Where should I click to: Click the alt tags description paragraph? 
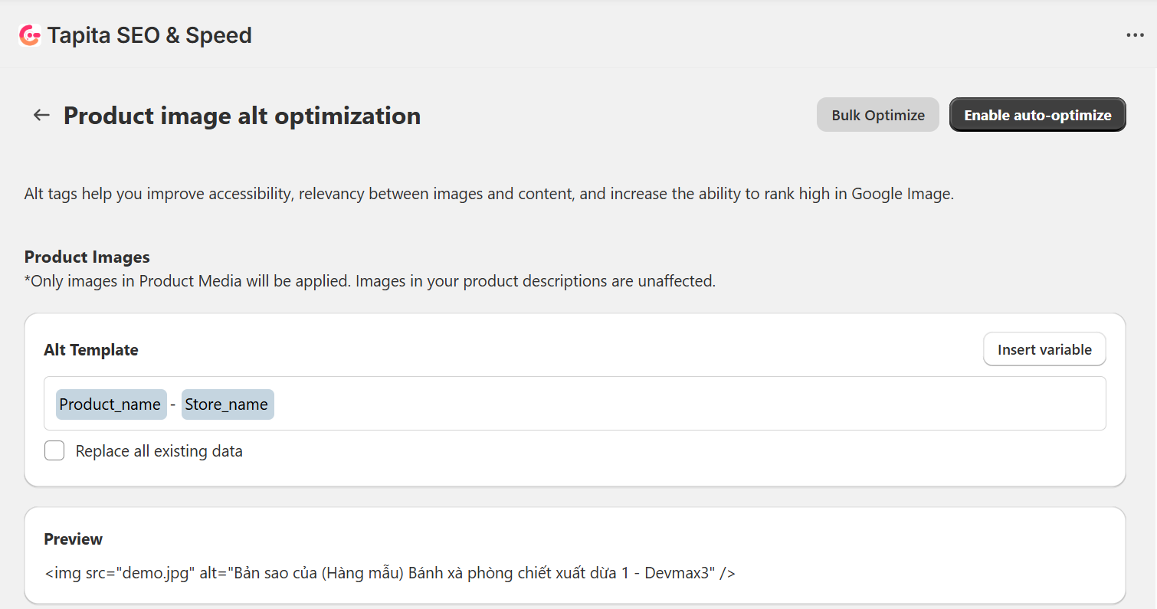click(488, 194)
